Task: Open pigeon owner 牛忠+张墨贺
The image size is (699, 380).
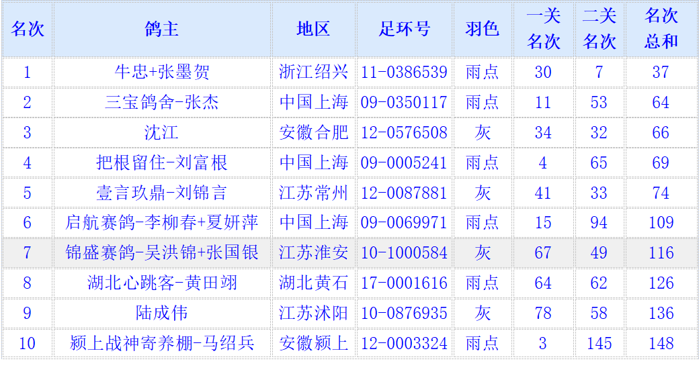Action: click(162, 73)
